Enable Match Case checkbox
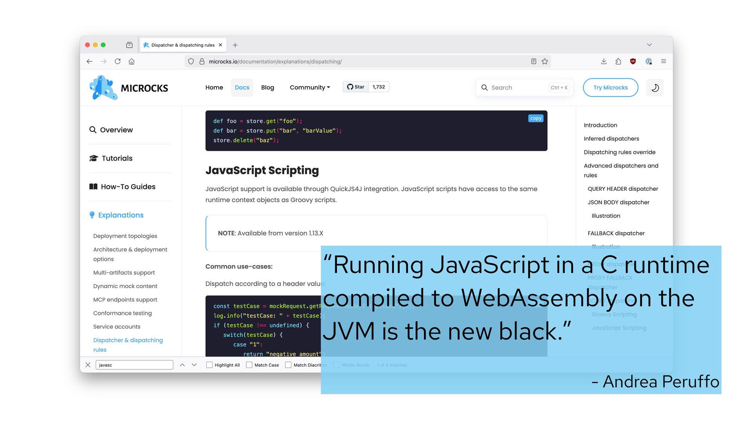This screenshot has height=423, width=753. tap(249, 365)
